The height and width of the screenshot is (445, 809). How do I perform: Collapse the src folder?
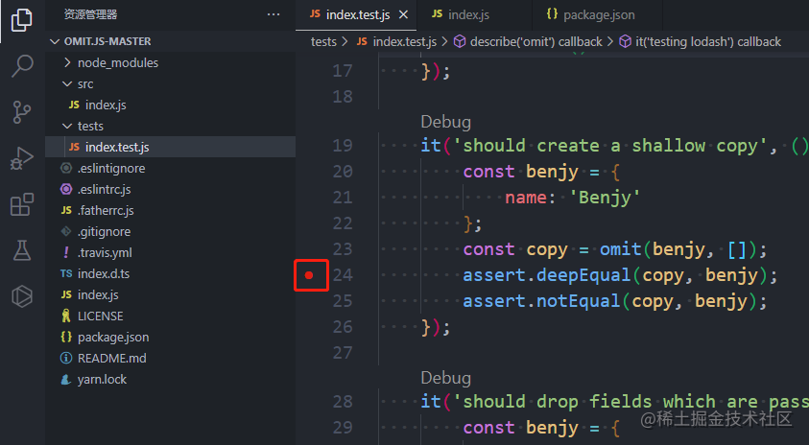[78, 83]
